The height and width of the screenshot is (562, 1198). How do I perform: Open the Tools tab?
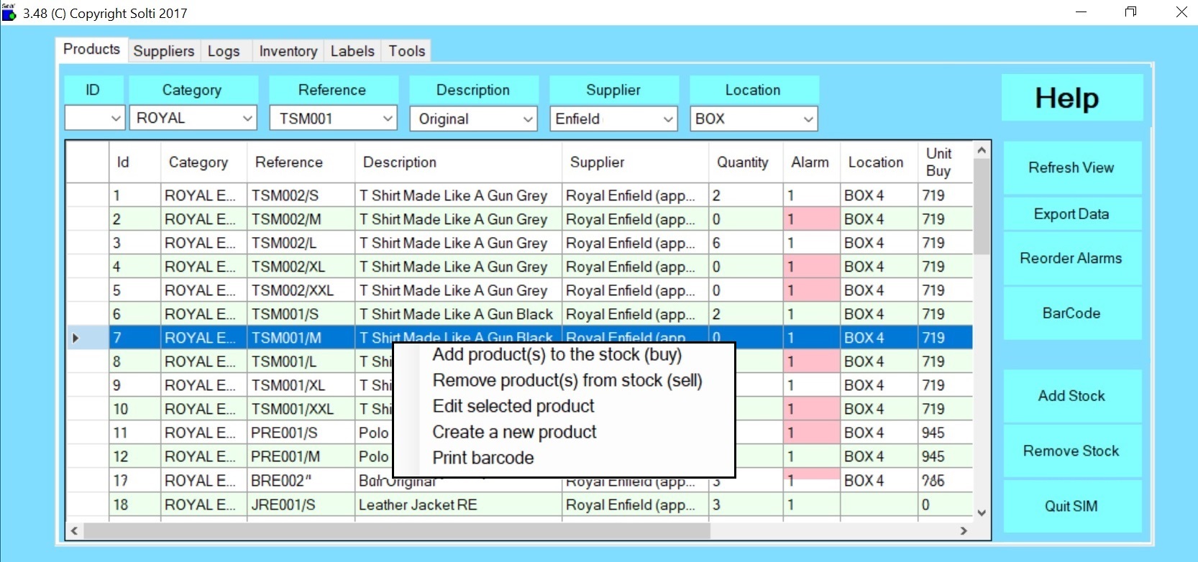(x=407, y=51)
